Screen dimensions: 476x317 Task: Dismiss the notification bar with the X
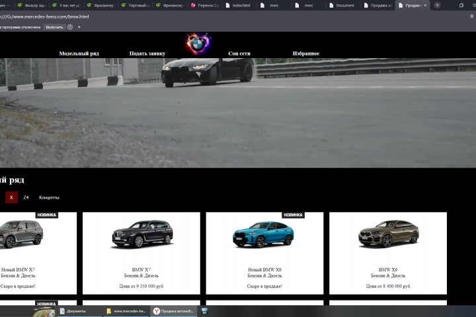tap(79, 27)
